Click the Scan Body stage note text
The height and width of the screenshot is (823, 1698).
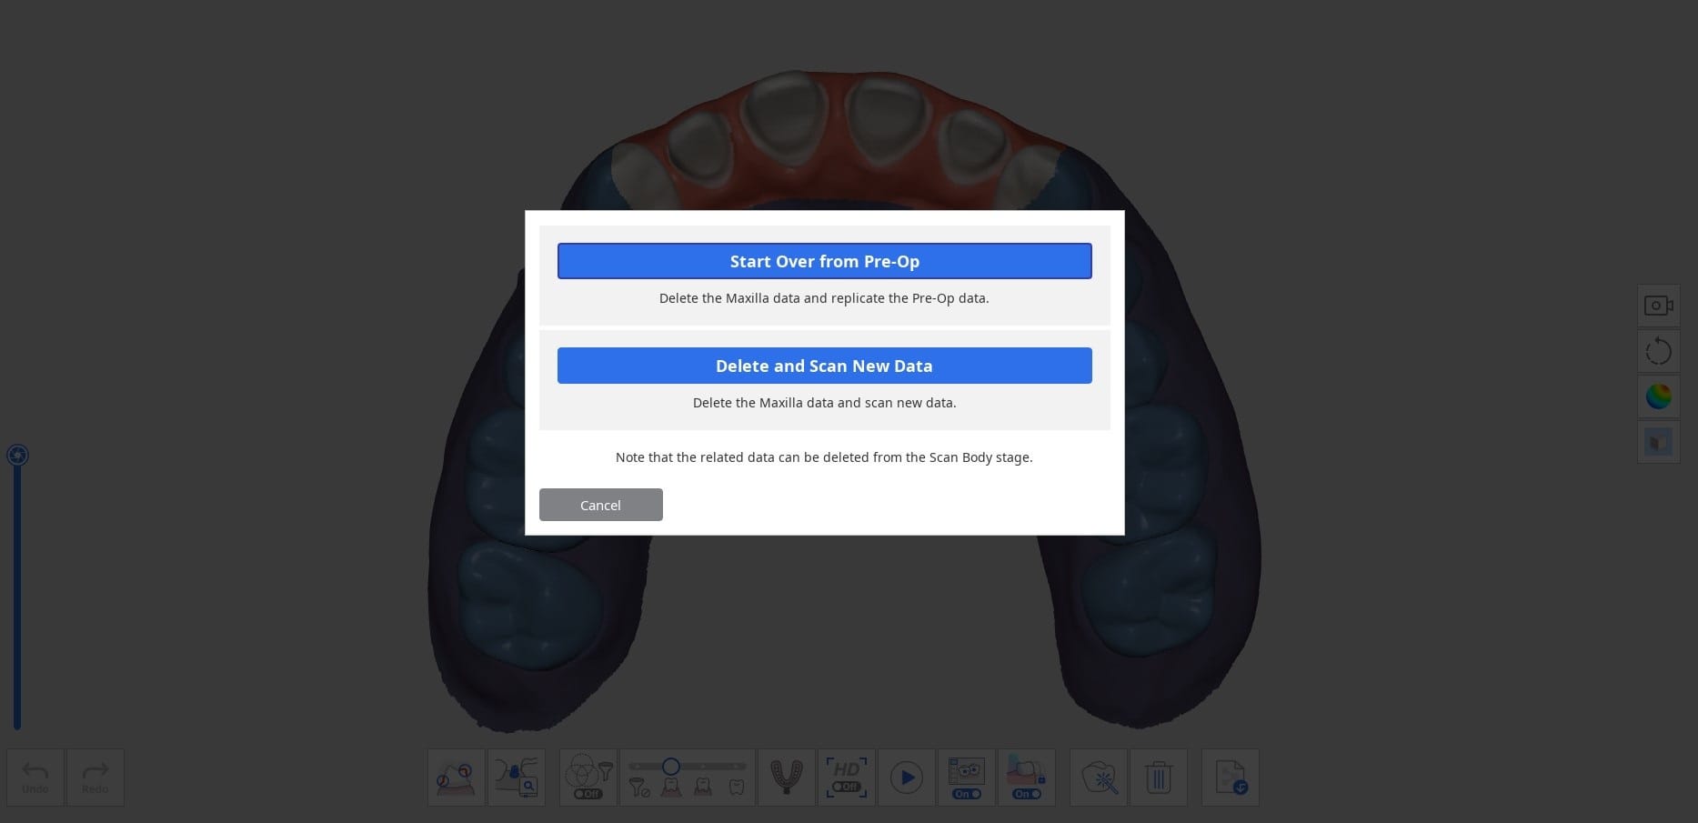point(824,457)
